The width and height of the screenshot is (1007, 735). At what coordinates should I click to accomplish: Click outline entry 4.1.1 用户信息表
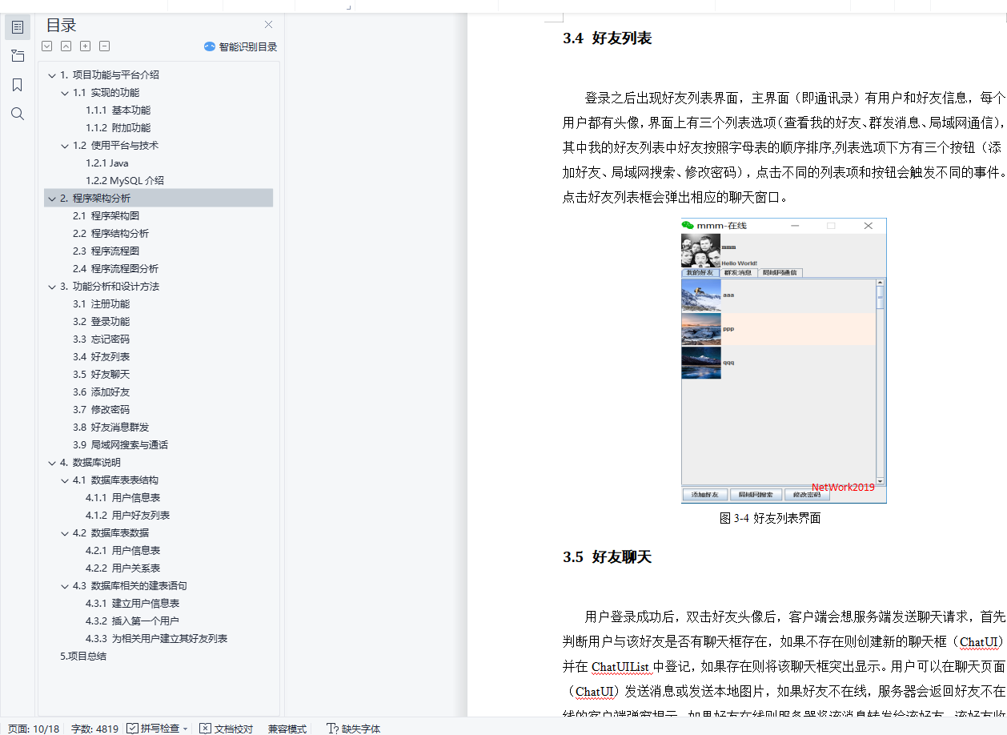tap(122, 498)
